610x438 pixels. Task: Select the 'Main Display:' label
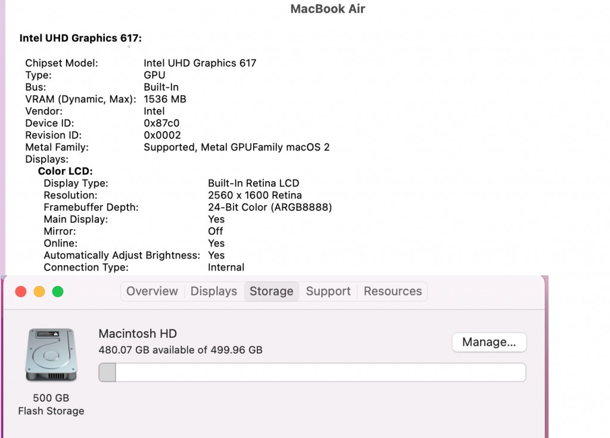click(76, 219)
